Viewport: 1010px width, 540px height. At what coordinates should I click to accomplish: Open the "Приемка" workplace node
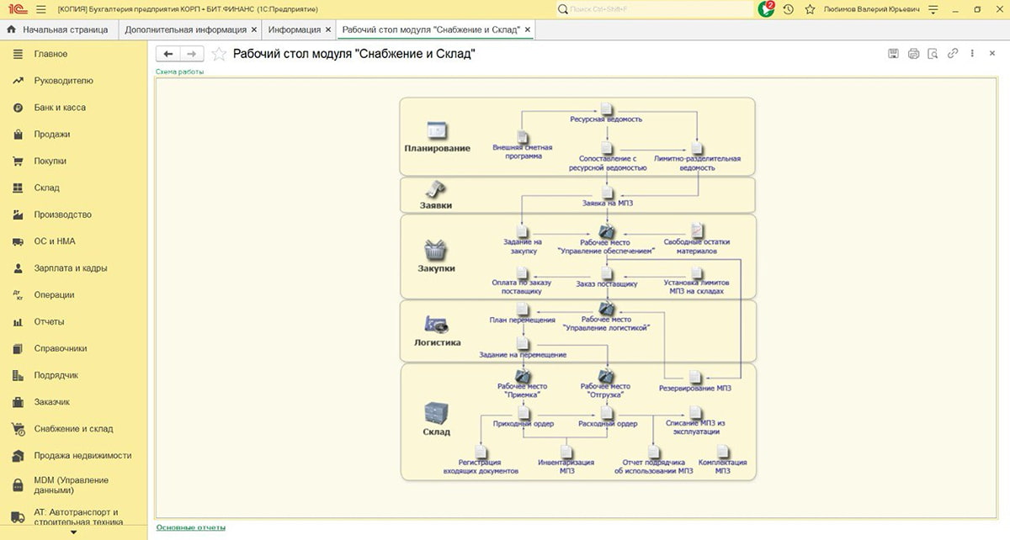click(x=522, y=382)
